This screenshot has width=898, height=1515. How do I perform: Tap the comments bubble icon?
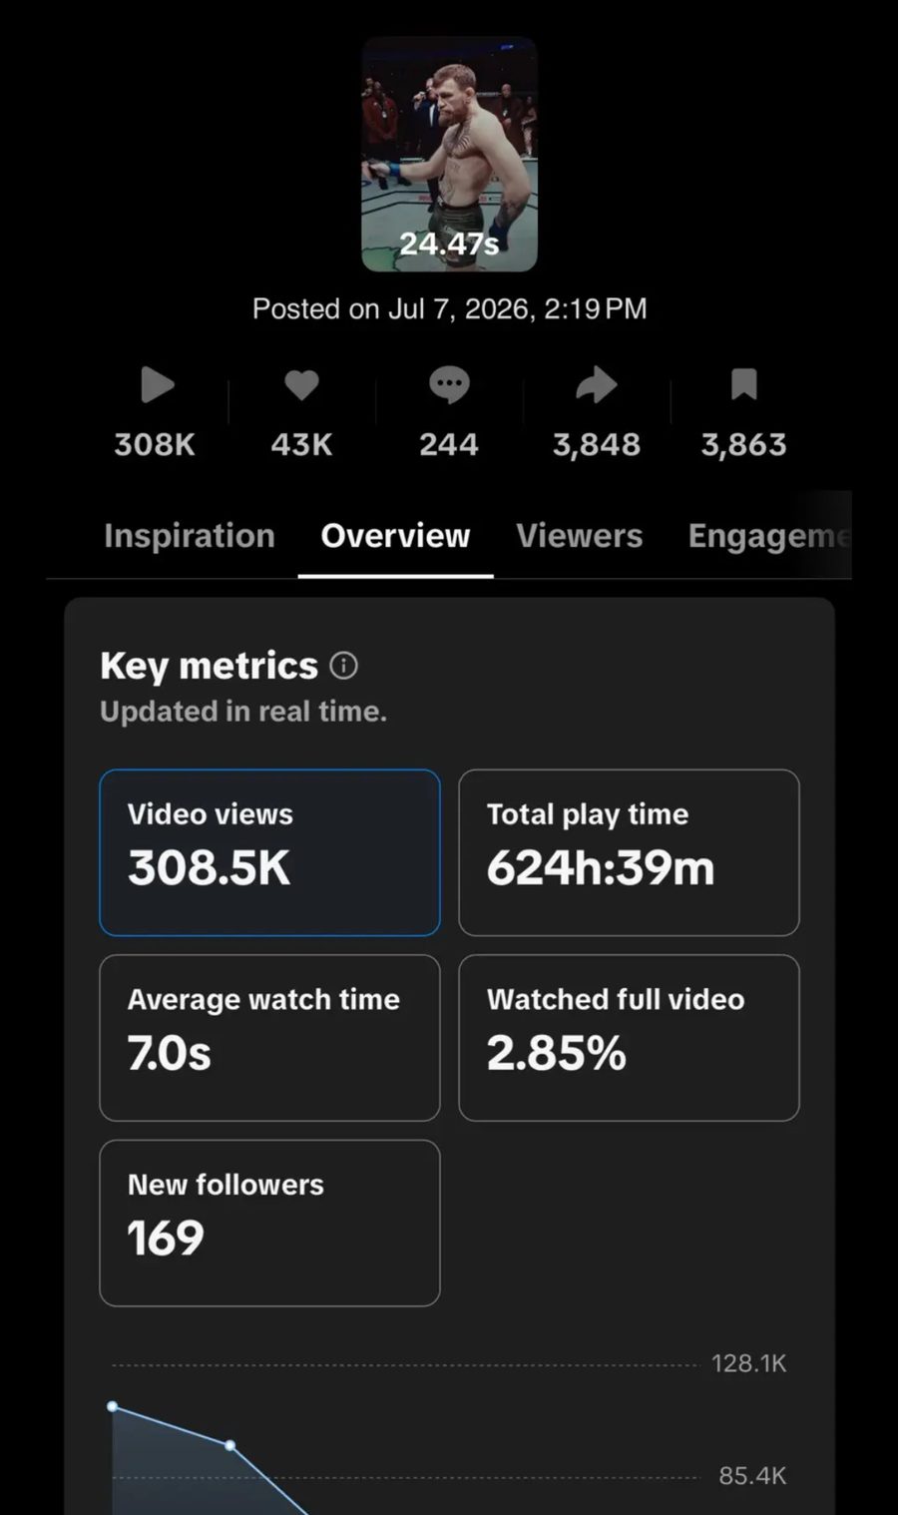tap(449, 385)
